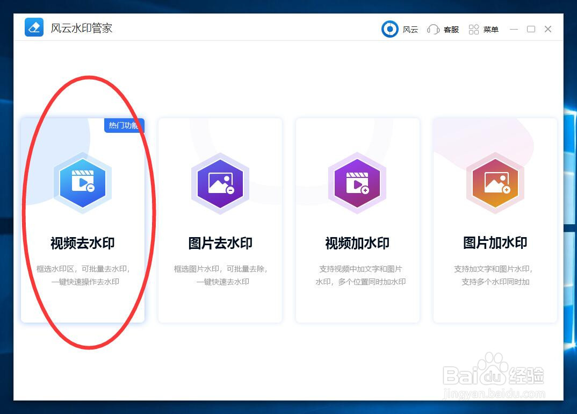Open the 客服 headset icon
This screenshot has width=577, height=414.
[433, 29]
